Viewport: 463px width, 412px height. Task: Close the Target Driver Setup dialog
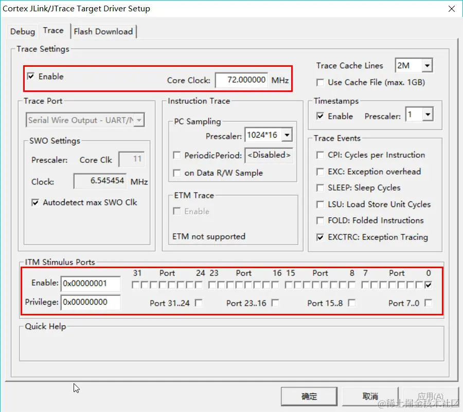click(452, 9)
